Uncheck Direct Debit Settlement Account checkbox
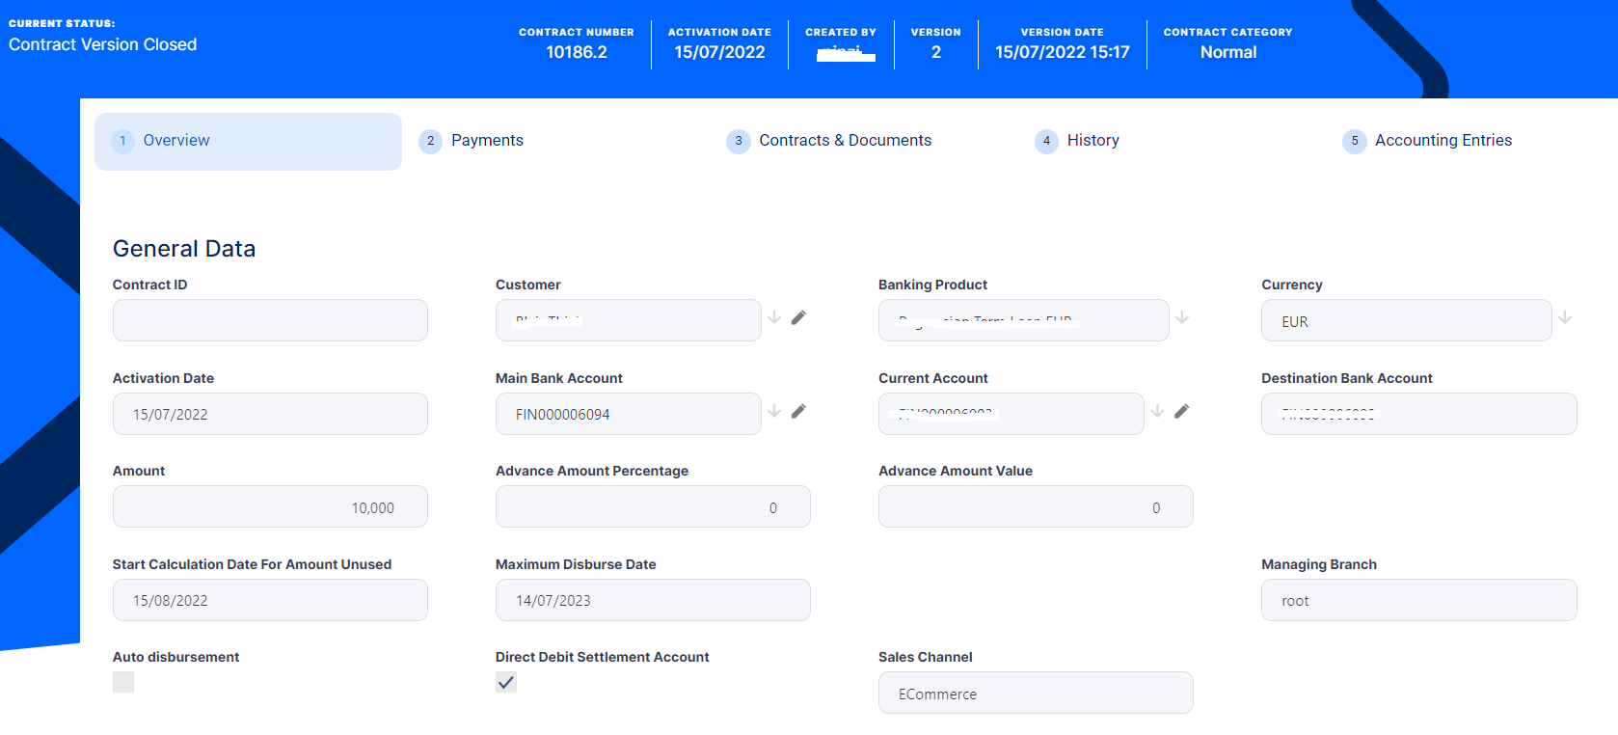Viewport: 1618px width, 735px height. pos(506,682)
